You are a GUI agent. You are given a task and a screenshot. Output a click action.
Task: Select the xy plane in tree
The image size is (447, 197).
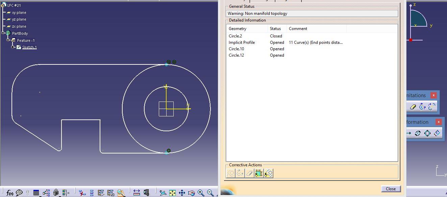[19, 12]
